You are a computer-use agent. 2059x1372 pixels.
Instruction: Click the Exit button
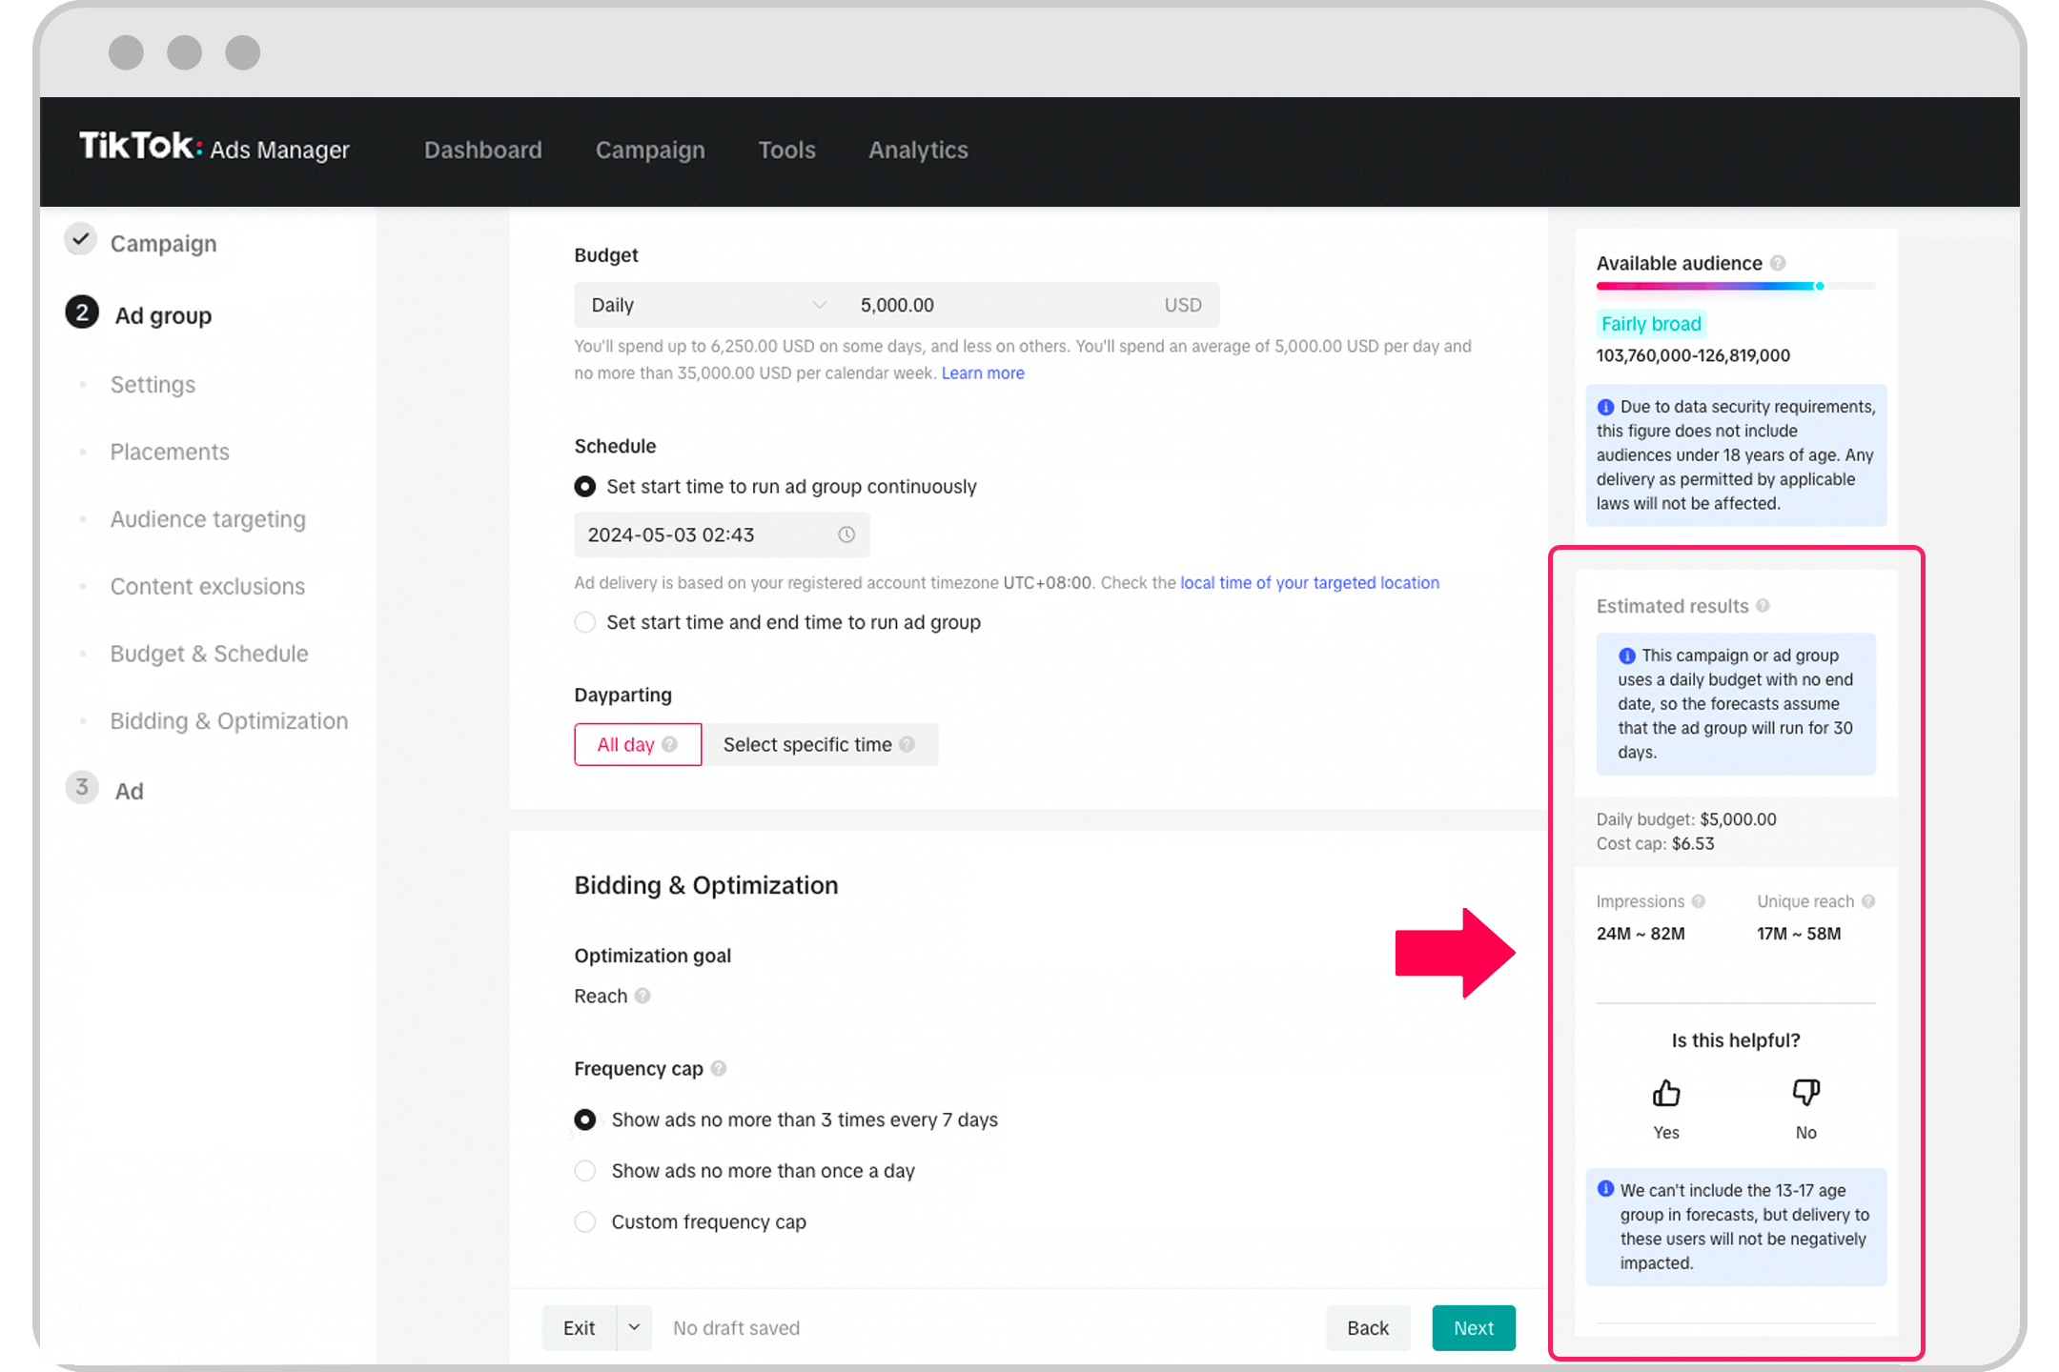579,1327
